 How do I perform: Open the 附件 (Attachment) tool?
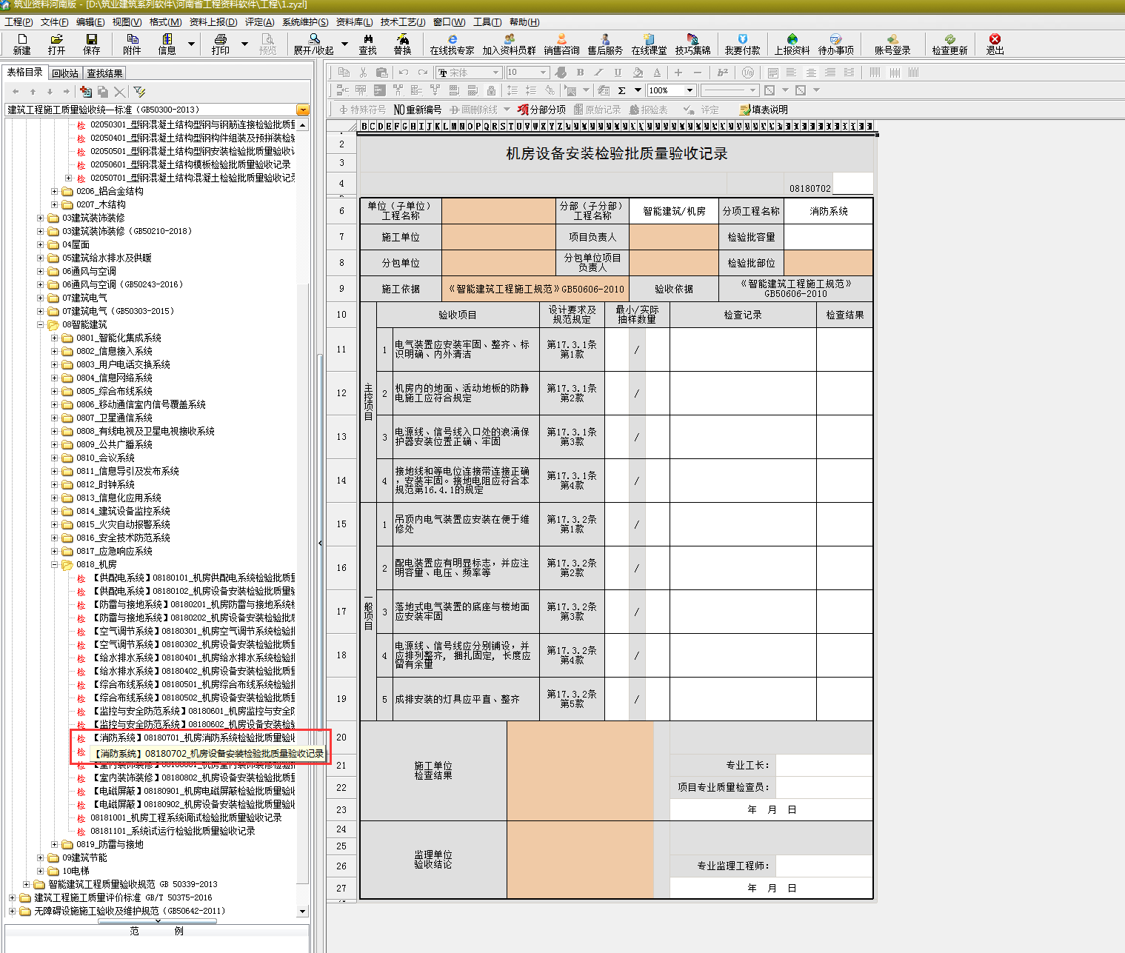133,44
